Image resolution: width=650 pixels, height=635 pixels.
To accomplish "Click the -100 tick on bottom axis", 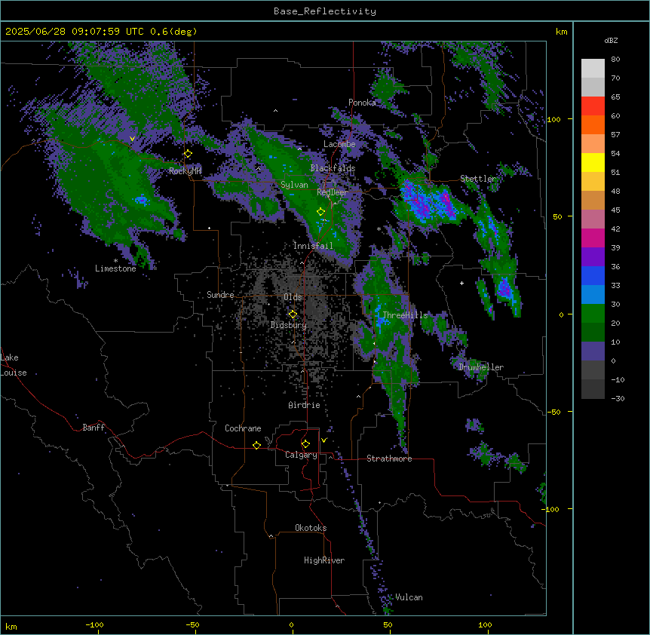I will (95, 624).
